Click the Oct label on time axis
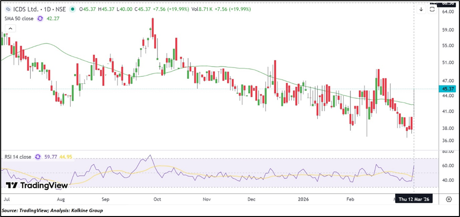This screenshot has height=217, width=460. pyautogui.click(x=157, y=199)
